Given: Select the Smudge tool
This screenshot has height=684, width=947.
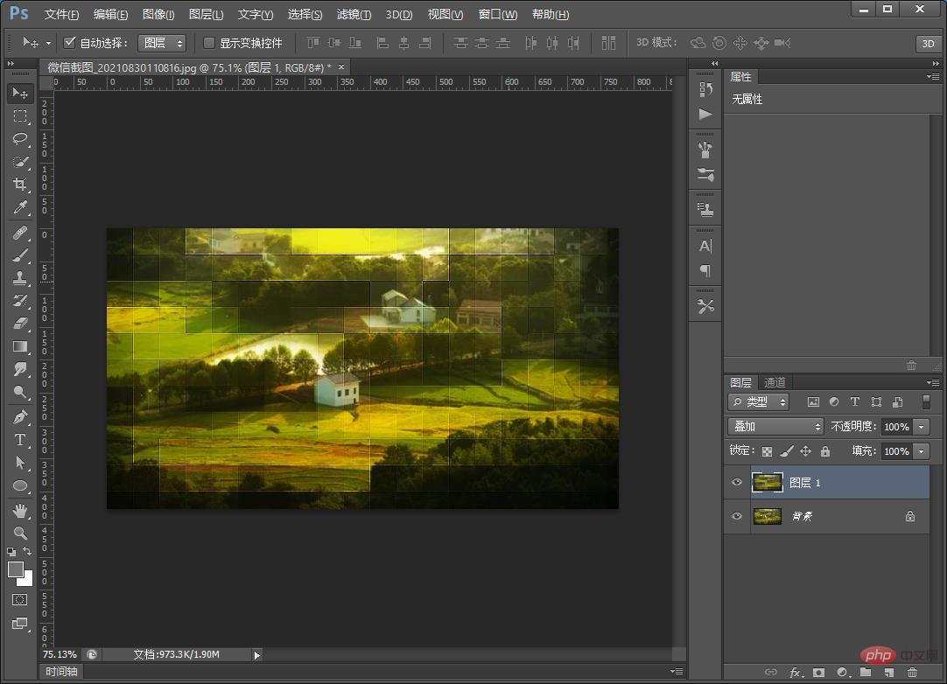Looking at the screenshot, I should [x=20, y=369].
